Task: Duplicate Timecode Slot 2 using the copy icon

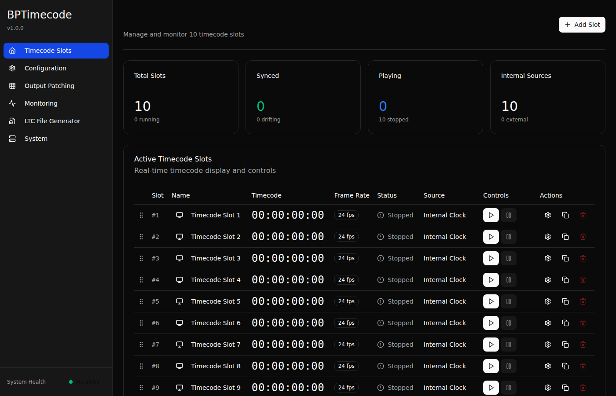Action: click(565, 237)
